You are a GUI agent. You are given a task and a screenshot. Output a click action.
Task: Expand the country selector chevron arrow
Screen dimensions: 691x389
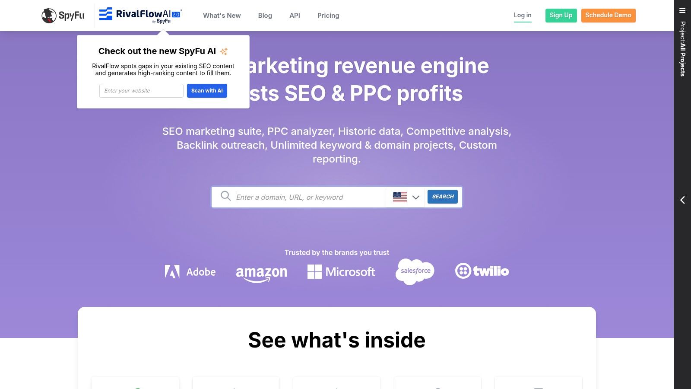tap(416, 198)
